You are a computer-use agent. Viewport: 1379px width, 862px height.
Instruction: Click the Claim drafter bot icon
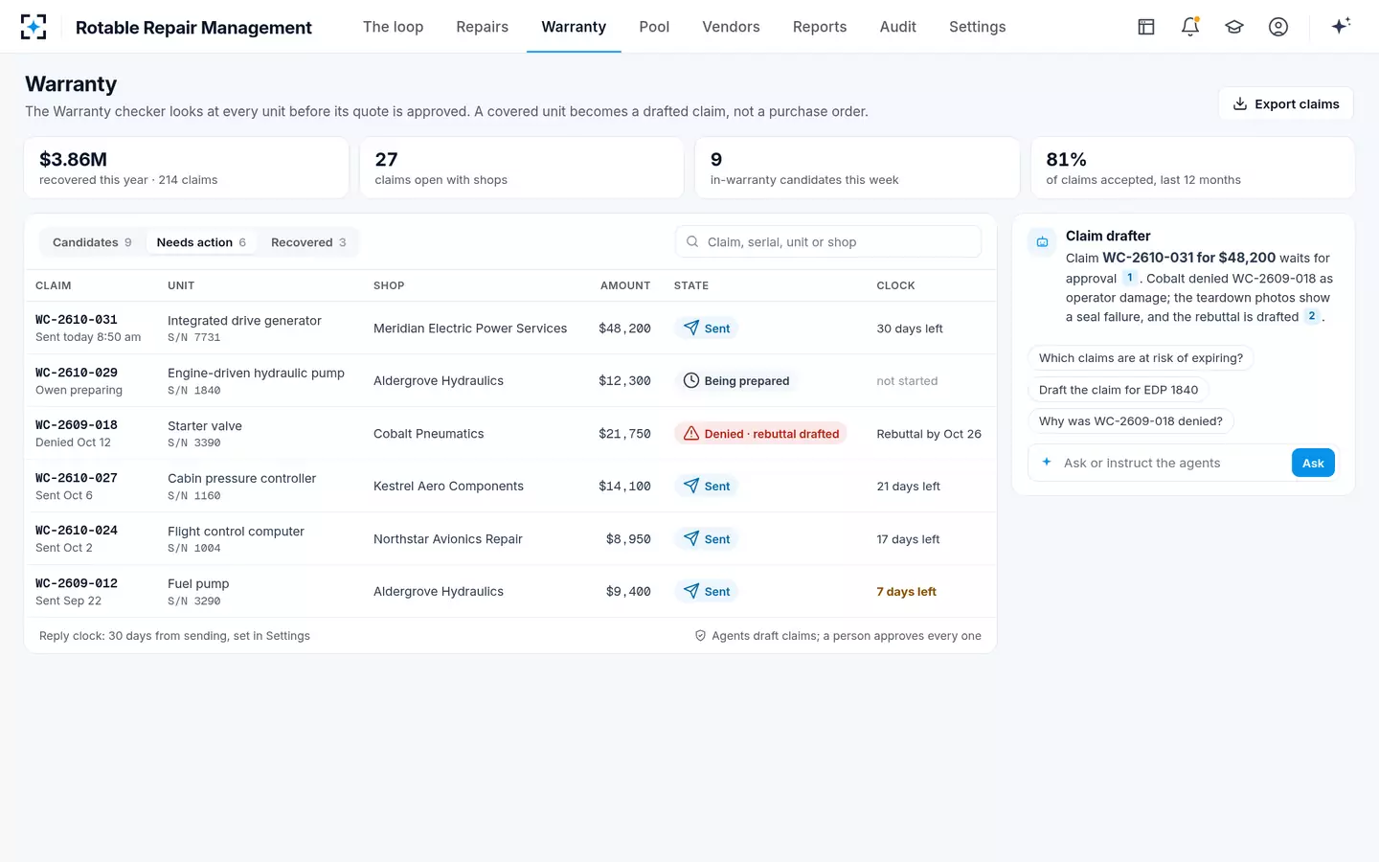pyautogui.click(x=1042, y=242)
